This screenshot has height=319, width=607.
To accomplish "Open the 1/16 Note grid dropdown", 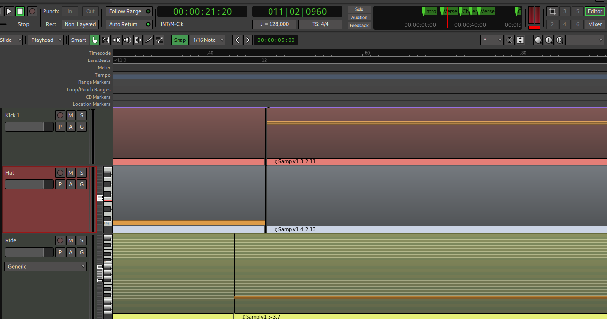I will click(x=208, y=40).
